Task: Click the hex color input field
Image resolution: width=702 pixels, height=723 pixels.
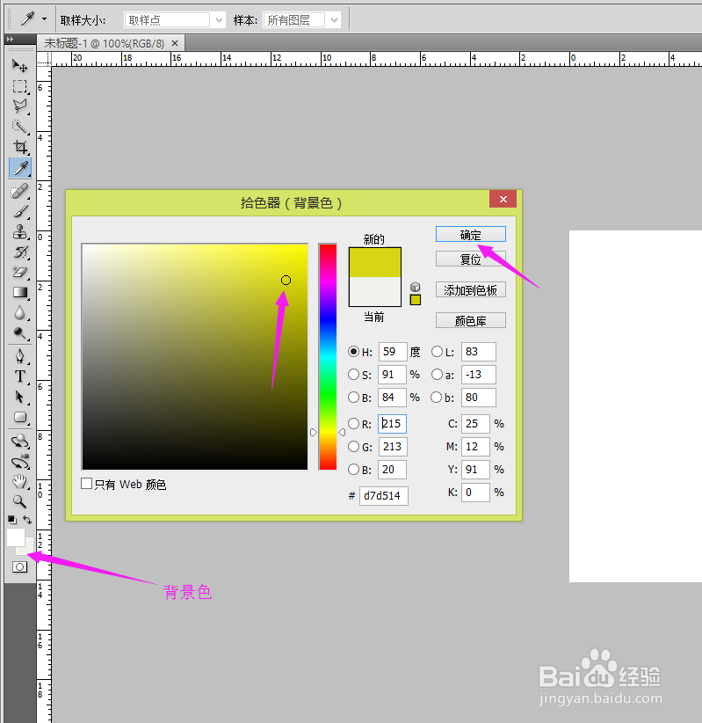Action: click(384, 496)
